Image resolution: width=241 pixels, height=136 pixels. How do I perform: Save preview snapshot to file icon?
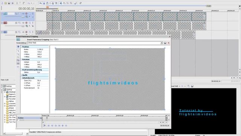192,86
